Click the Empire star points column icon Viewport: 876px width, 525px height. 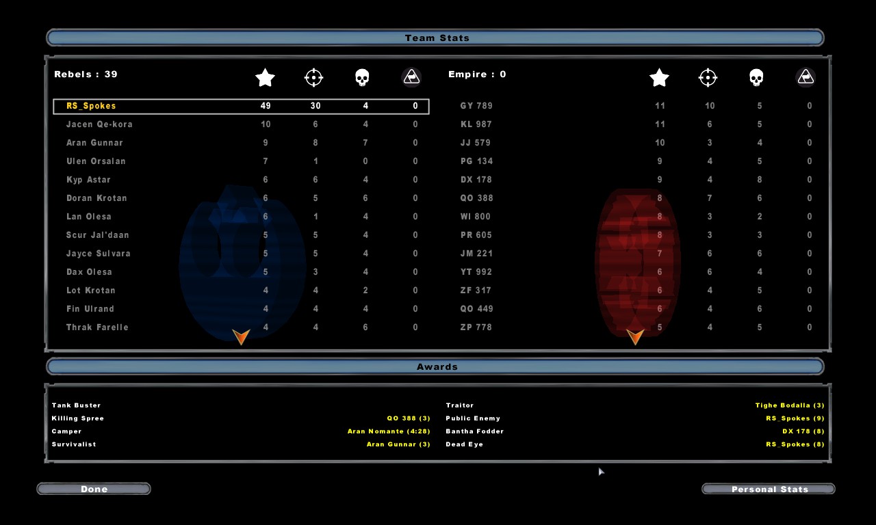click(x=659, y=78)
